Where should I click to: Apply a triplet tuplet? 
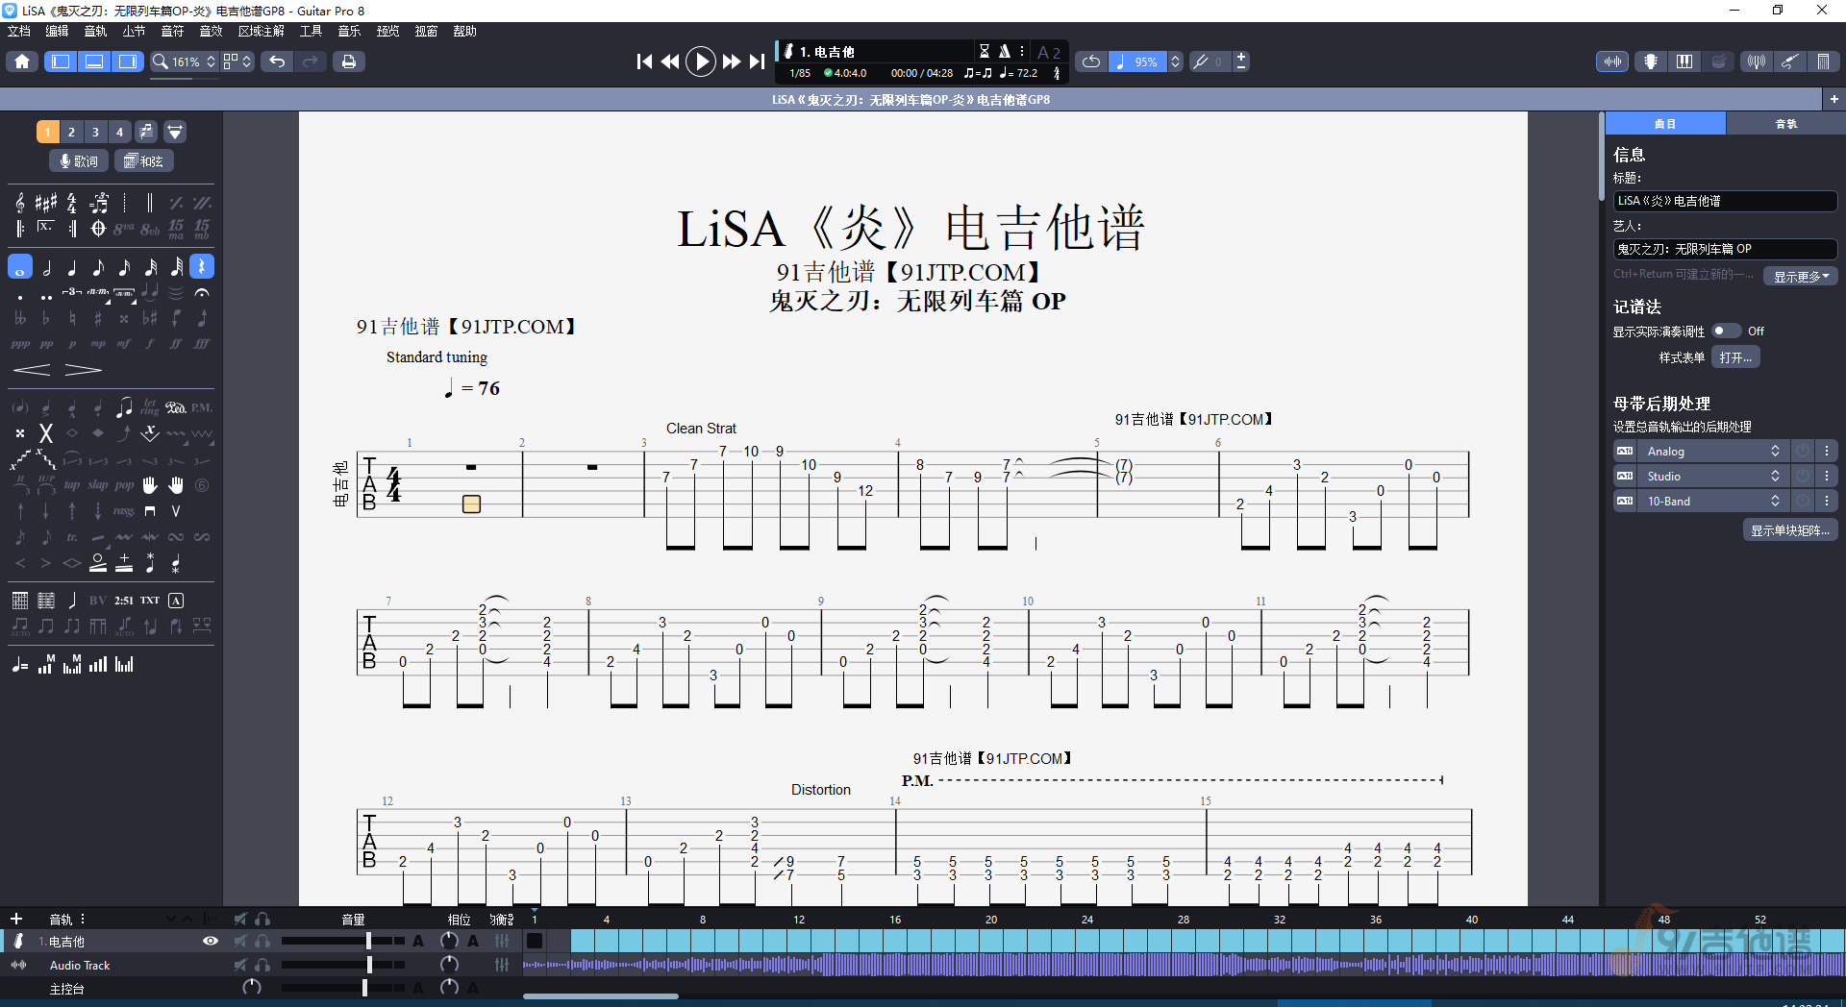click(72, 292)
